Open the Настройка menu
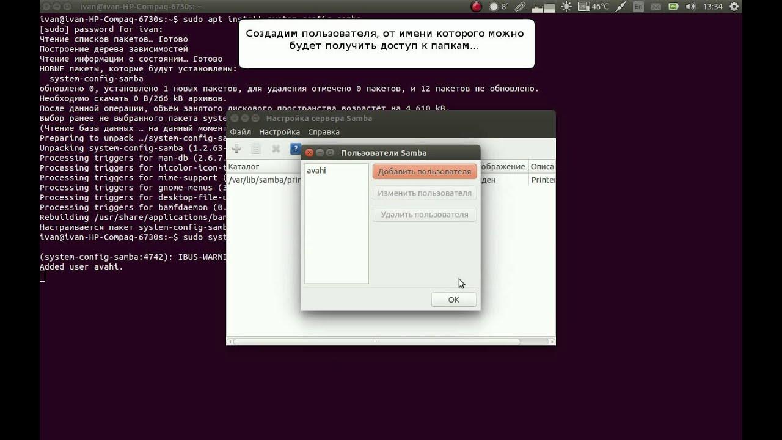782x440 pixels. tap(279, 132)
